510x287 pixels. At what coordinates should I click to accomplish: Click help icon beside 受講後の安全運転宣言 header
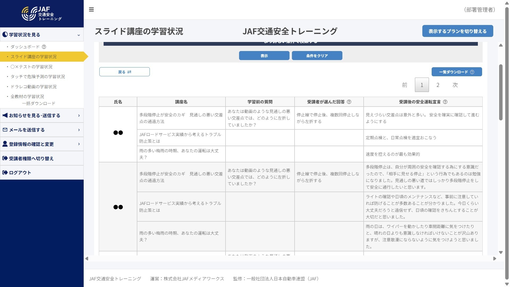pyautogui.click(x=445, y=102)
